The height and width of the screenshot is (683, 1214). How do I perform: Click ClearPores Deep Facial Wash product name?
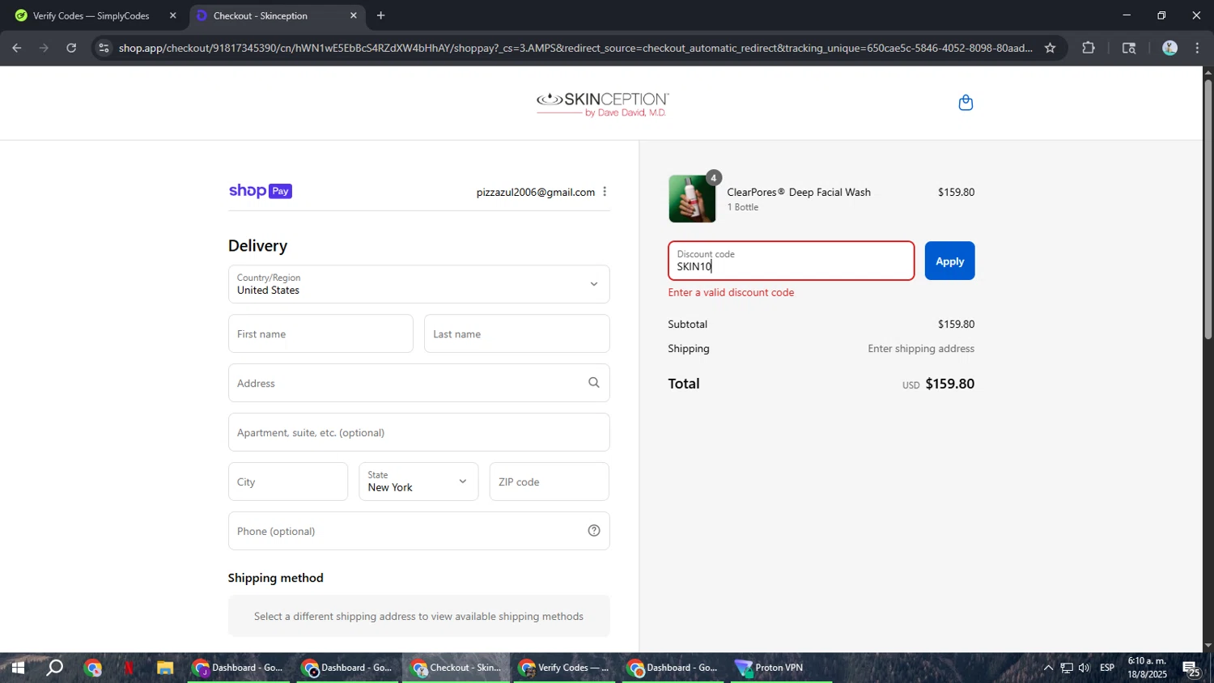799,192
